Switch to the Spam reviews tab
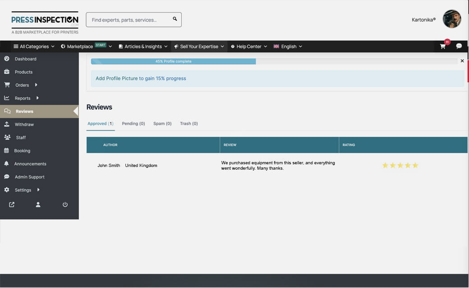The width and height of the screenshot is (469, 288). [162, 123]
